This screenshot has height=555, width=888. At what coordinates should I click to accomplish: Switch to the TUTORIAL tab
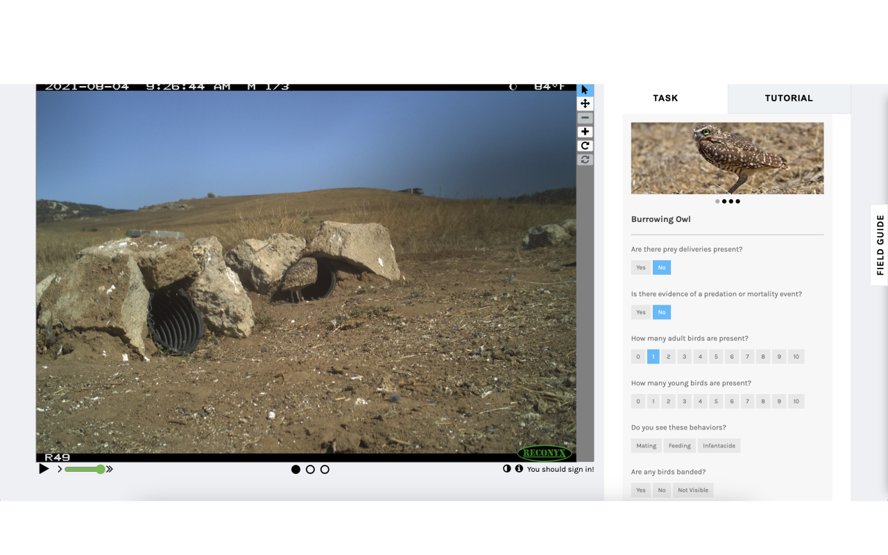(x=789, y=98)
